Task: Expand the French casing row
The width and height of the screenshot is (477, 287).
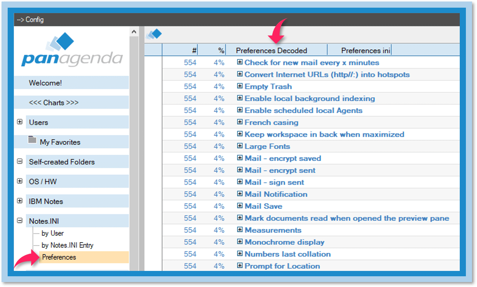Action: click(240, 122)
